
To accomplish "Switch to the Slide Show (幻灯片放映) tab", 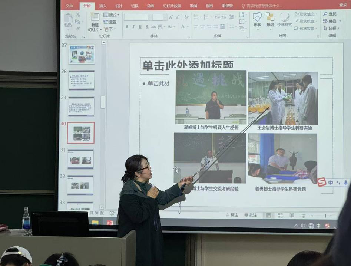I will [x=172, y=6].
